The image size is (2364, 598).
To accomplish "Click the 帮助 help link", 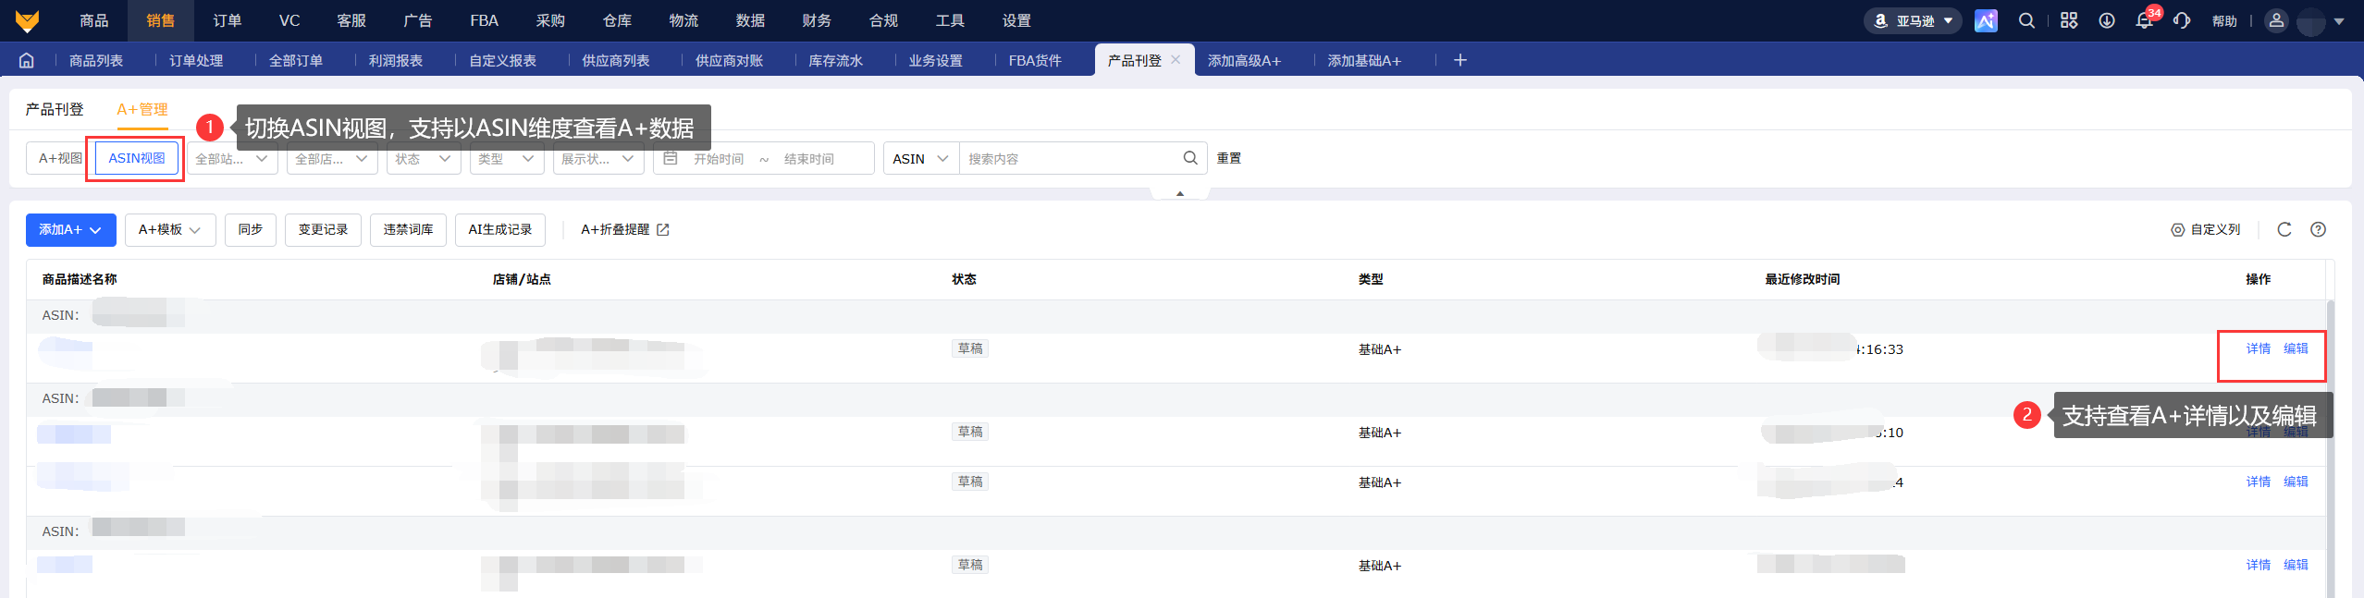I will pos(2224,21).
